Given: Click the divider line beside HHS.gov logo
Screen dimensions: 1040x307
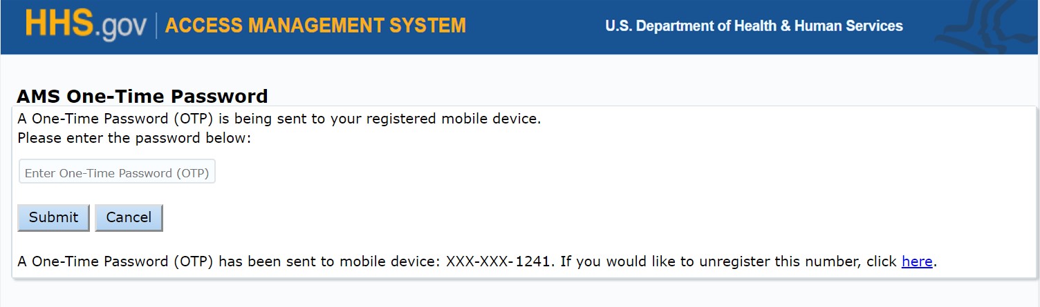Looking at the screenshot, I should click(156, 26).
